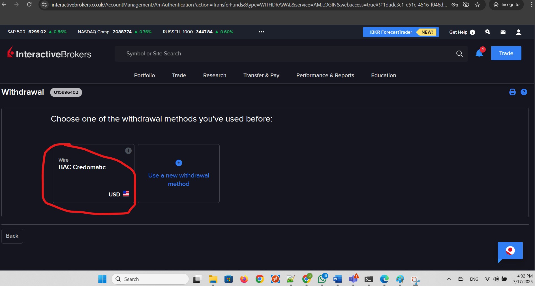The height and width of the screenshot is (286, 535).
Task: Open the taskbar clock and date
Action: [x=523, y=279]
